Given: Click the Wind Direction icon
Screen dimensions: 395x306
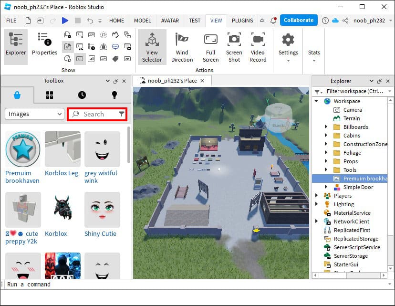Looking at the screenshot, I should [182, 47].
